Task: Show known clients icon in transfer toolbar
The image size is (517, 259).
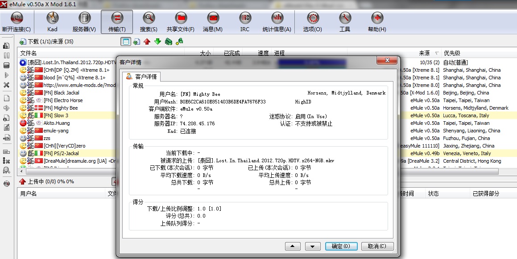Action: click(x=179, y=41)
